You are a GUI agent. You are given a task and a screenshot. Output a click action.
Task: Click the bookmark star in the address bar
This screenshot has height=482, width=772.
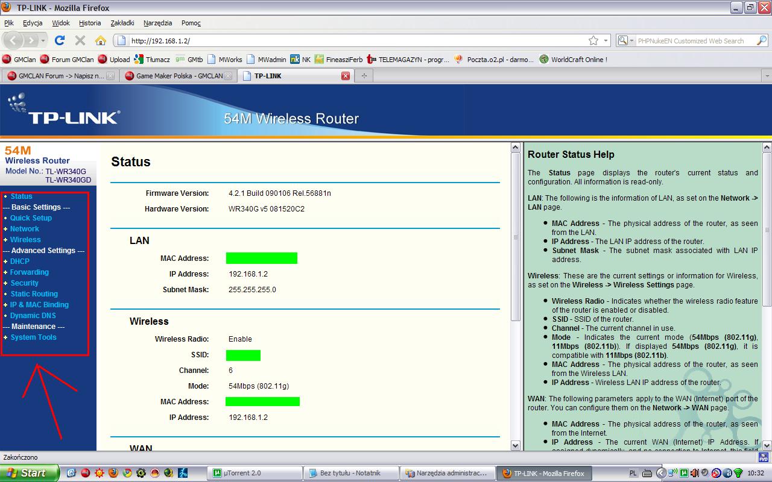tap(593, 40)
